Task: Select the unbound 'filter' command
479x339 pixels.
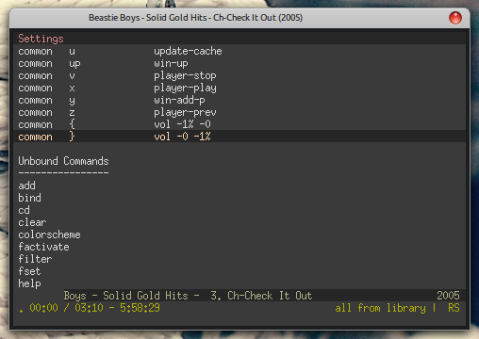Action: 35,259
